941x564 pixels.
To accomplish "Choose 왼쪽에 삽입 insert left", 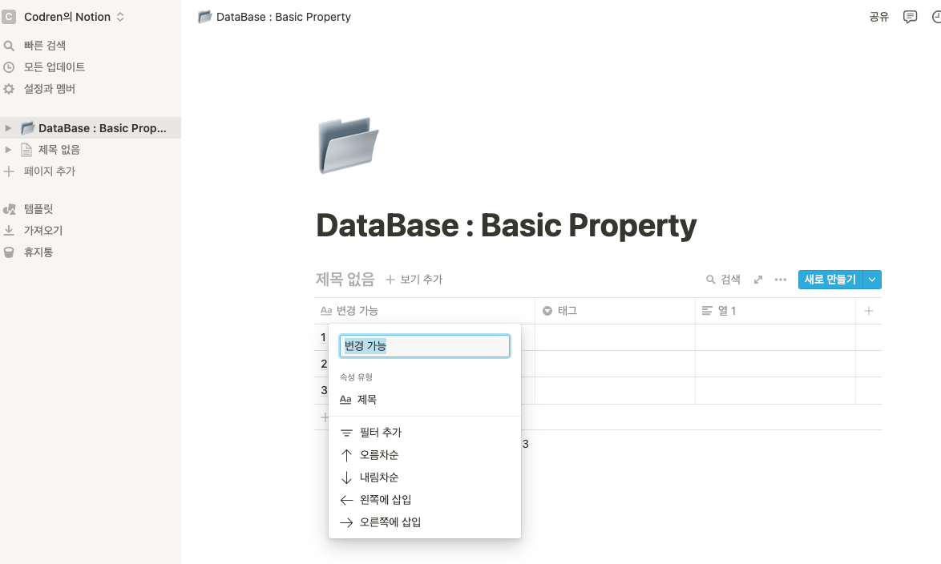I will click(x=425, y=500).
